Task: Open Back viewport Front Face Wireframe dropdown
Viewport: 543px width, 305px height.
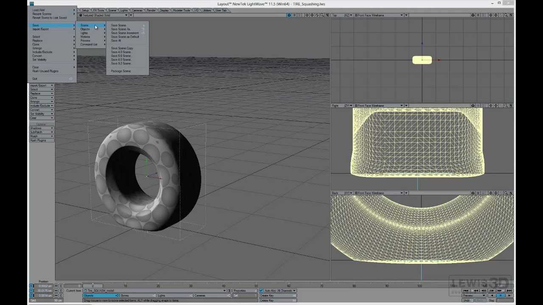Action: [379, 193]
